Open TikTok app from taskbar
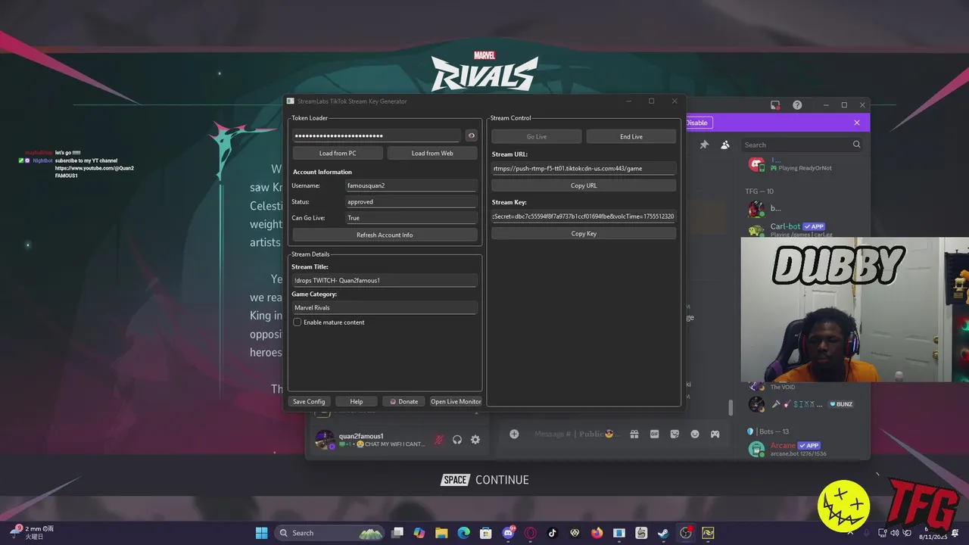 (552, 533)
